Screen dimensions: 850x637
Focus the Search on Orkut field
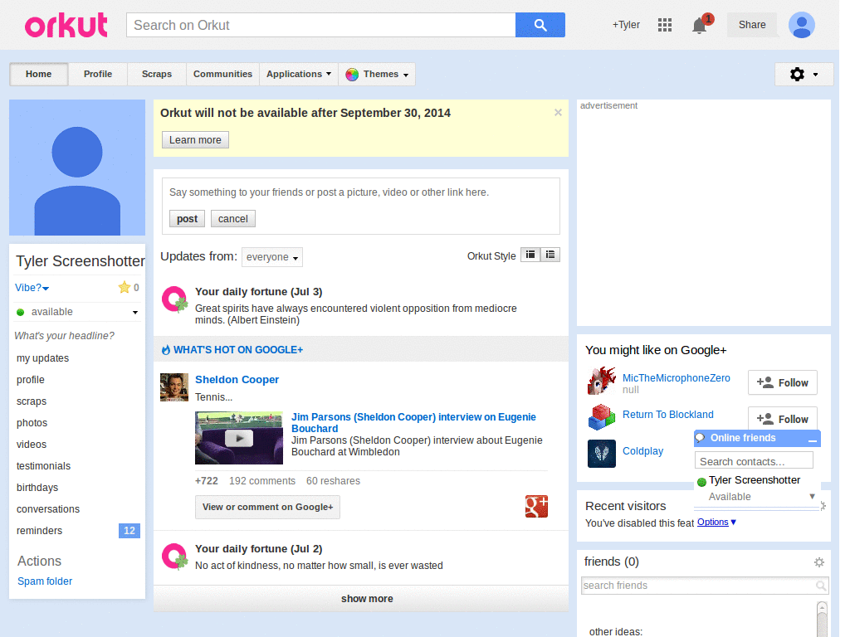point(321,25)
